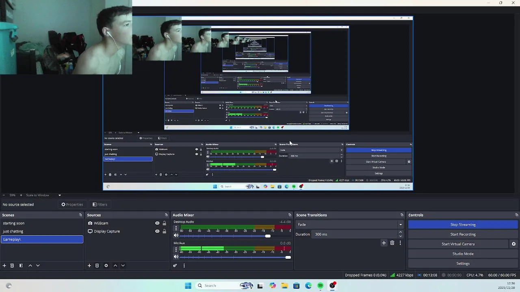Viewport: 520px width, 292px height.
Task: Pop out the Controls dock icon
Action: [516, 215]
